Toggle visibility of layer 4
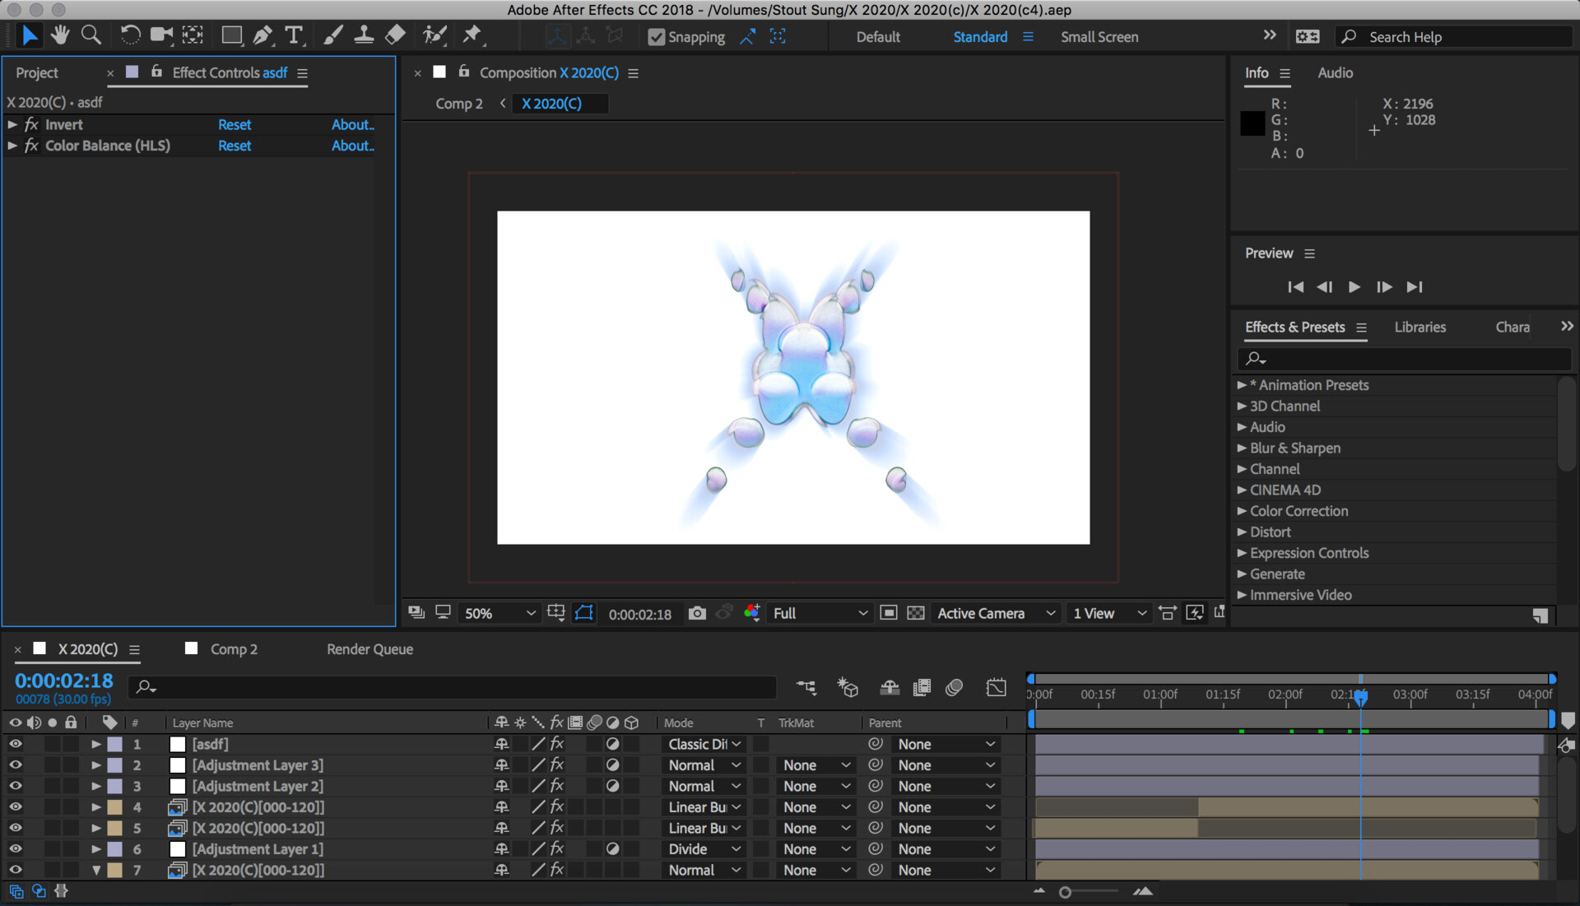Image resolution: width=1580 pixels, height=906 pixels. 16,807
